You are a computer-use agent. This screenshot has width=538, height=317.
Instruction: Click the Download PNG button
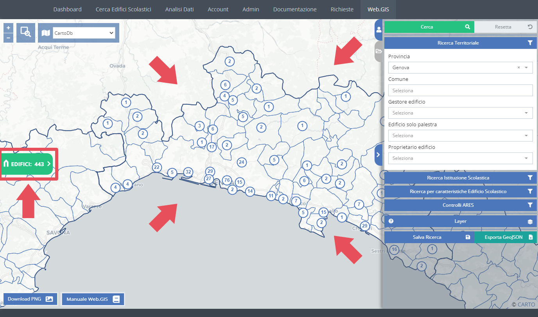(x=30, y=299)
